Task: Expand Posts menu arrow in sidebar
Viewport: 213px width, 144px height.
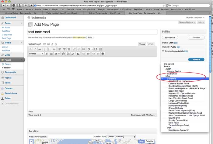Action: click(22, 23)
